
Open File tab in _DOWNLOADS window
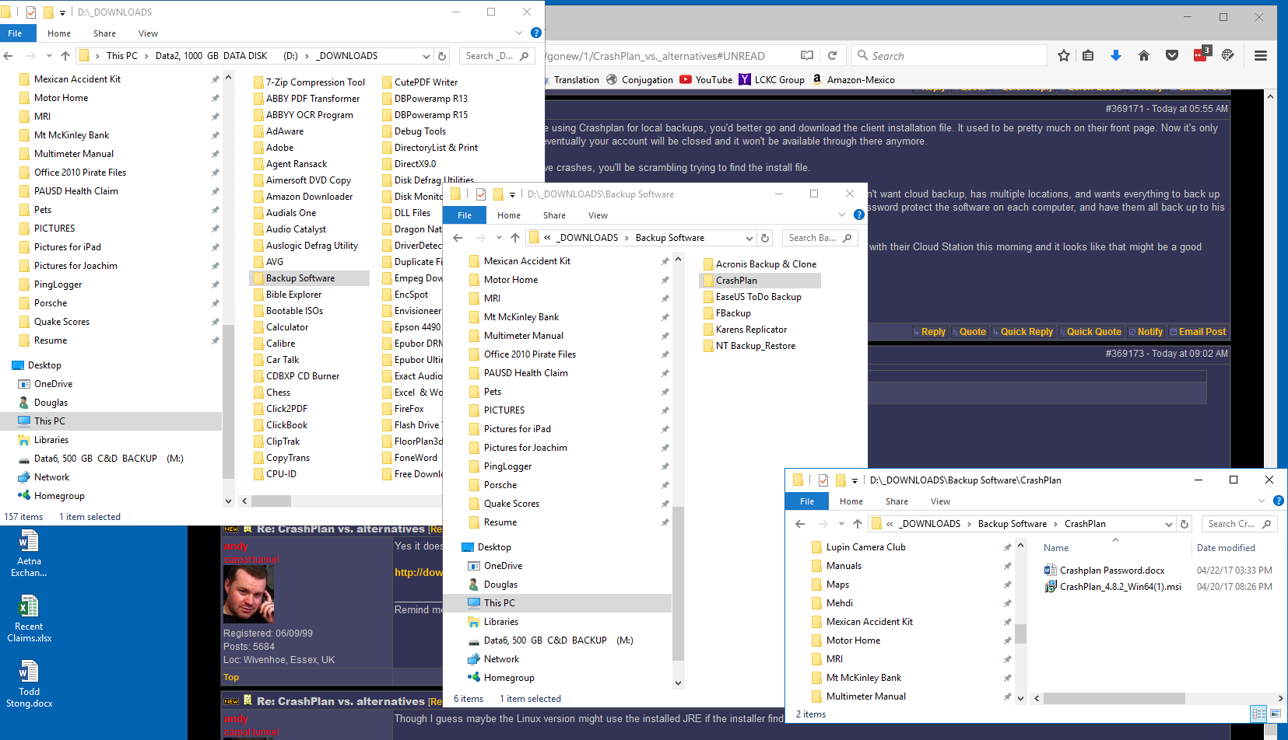(15, 33)
